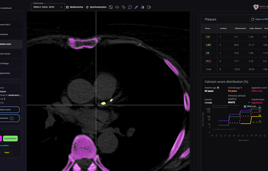Click Export as PDF button
268x171 pixels.
click(x=259, y=19)
